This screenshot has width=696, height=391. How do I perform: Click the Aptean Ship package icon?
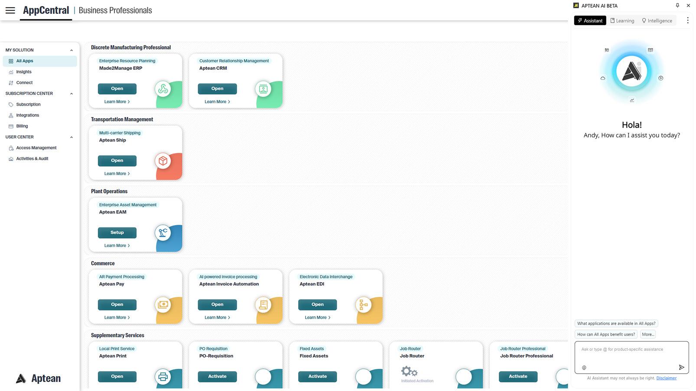pyautogui.click(x=163, y=161)
